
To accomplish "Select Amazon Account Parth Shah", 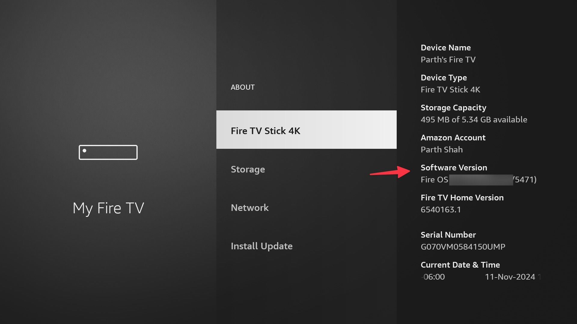I will pyautogui.click(x=453, y=143).
